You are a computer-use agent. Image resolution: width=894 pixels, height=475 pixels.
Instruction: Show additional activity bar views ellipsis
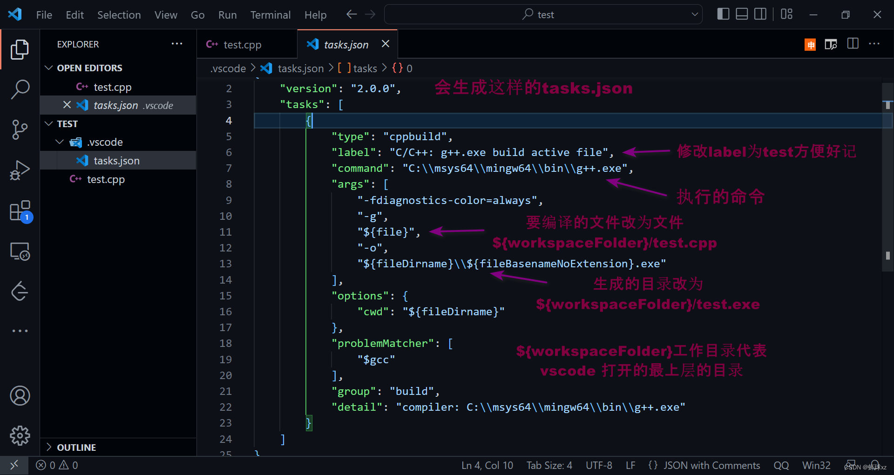point(20,331)
